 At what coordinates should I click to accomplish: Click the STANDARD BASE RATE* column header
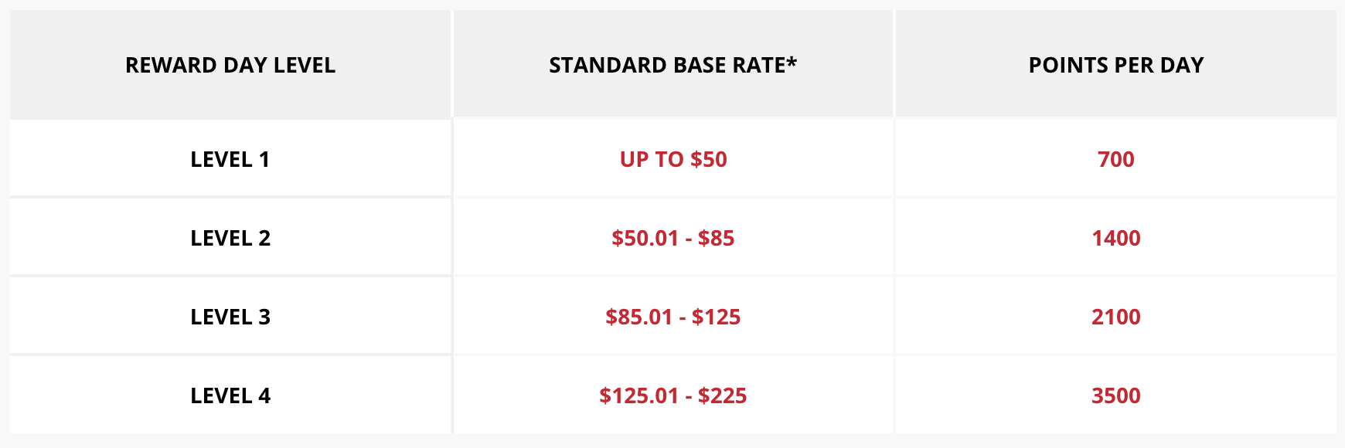click(672, 65)
